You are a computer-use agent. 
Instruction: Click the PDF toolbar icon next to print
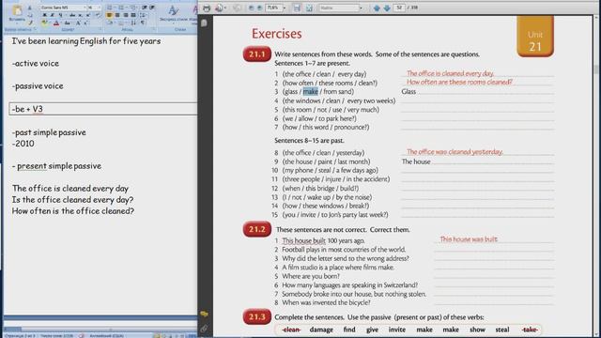pyautogui.click(x=220, y=8)
